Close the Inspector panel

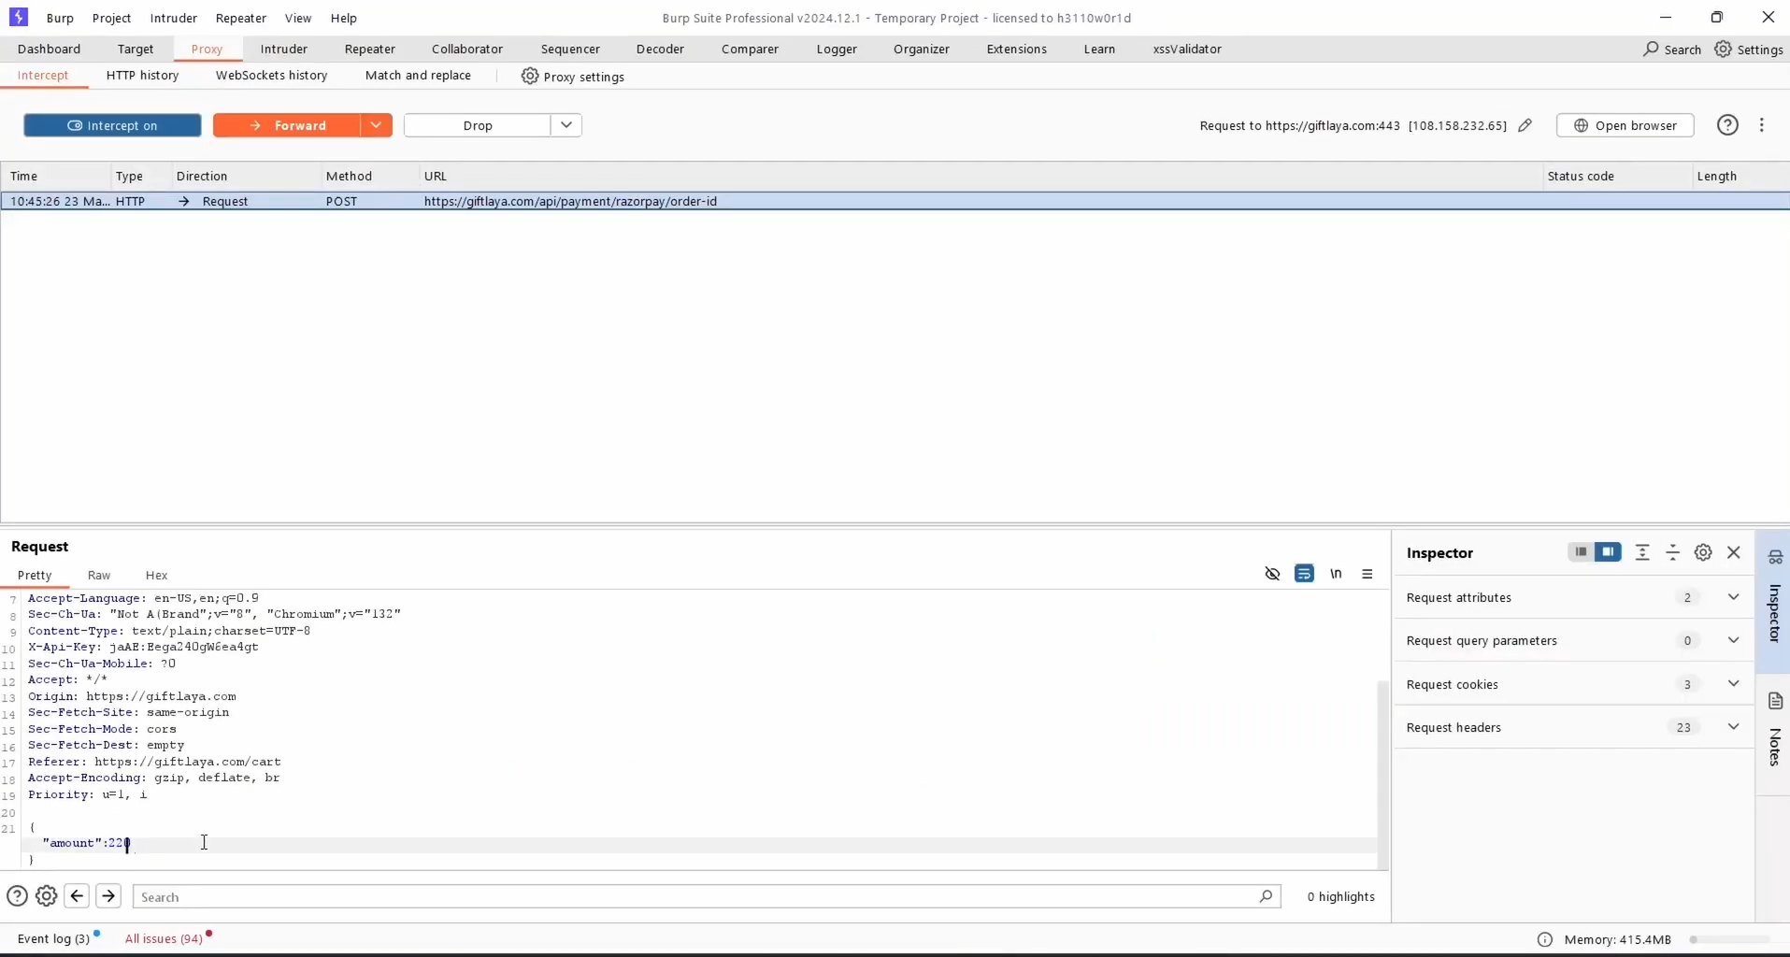point(1734,552)
